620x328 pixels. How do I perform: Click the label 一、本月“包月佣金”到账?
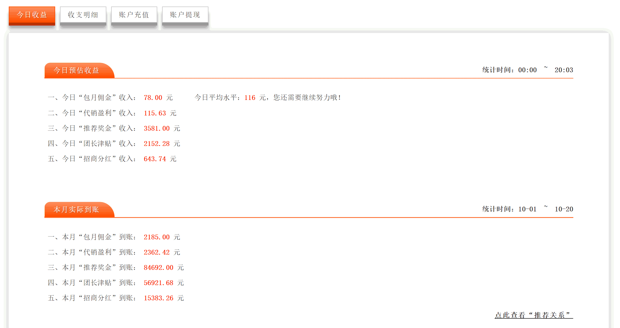[x=92, y=237]
